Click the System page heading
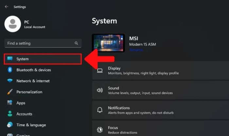 click(x=104, y=21)
